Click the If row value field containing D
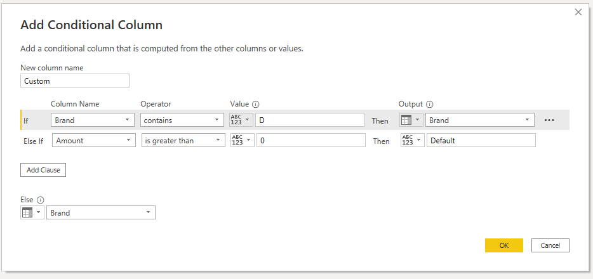Screen dimensions: 593x279 310,120
